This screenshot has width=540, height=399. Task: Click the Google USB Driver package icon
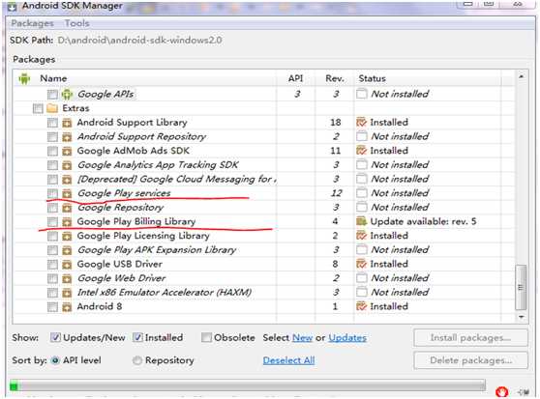67,265
